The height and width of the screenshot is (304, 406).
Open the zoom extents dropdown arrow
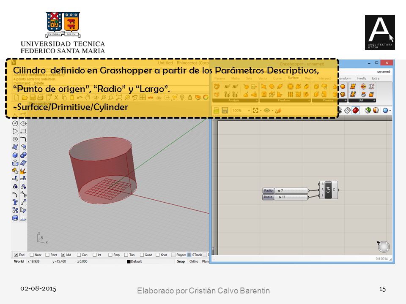coord(261,111)
